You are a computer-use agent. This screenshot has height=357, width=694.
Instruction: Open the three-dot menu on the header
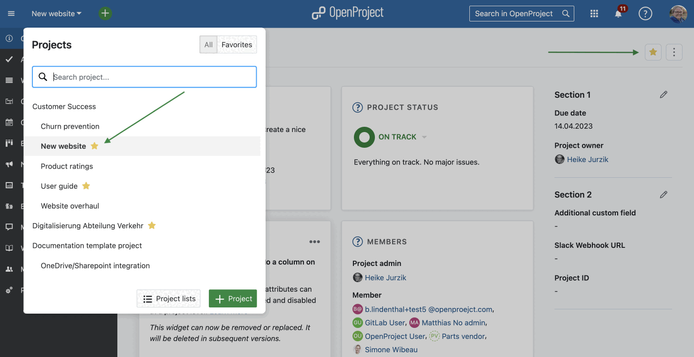pos(674,52)
